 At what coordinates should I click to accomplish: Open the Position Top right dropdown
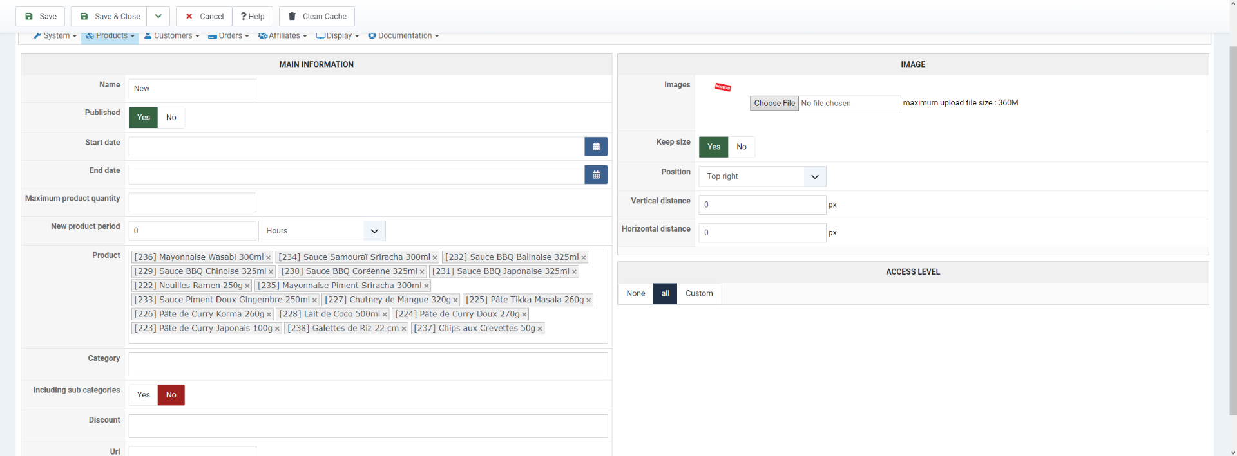click(762, 176)
